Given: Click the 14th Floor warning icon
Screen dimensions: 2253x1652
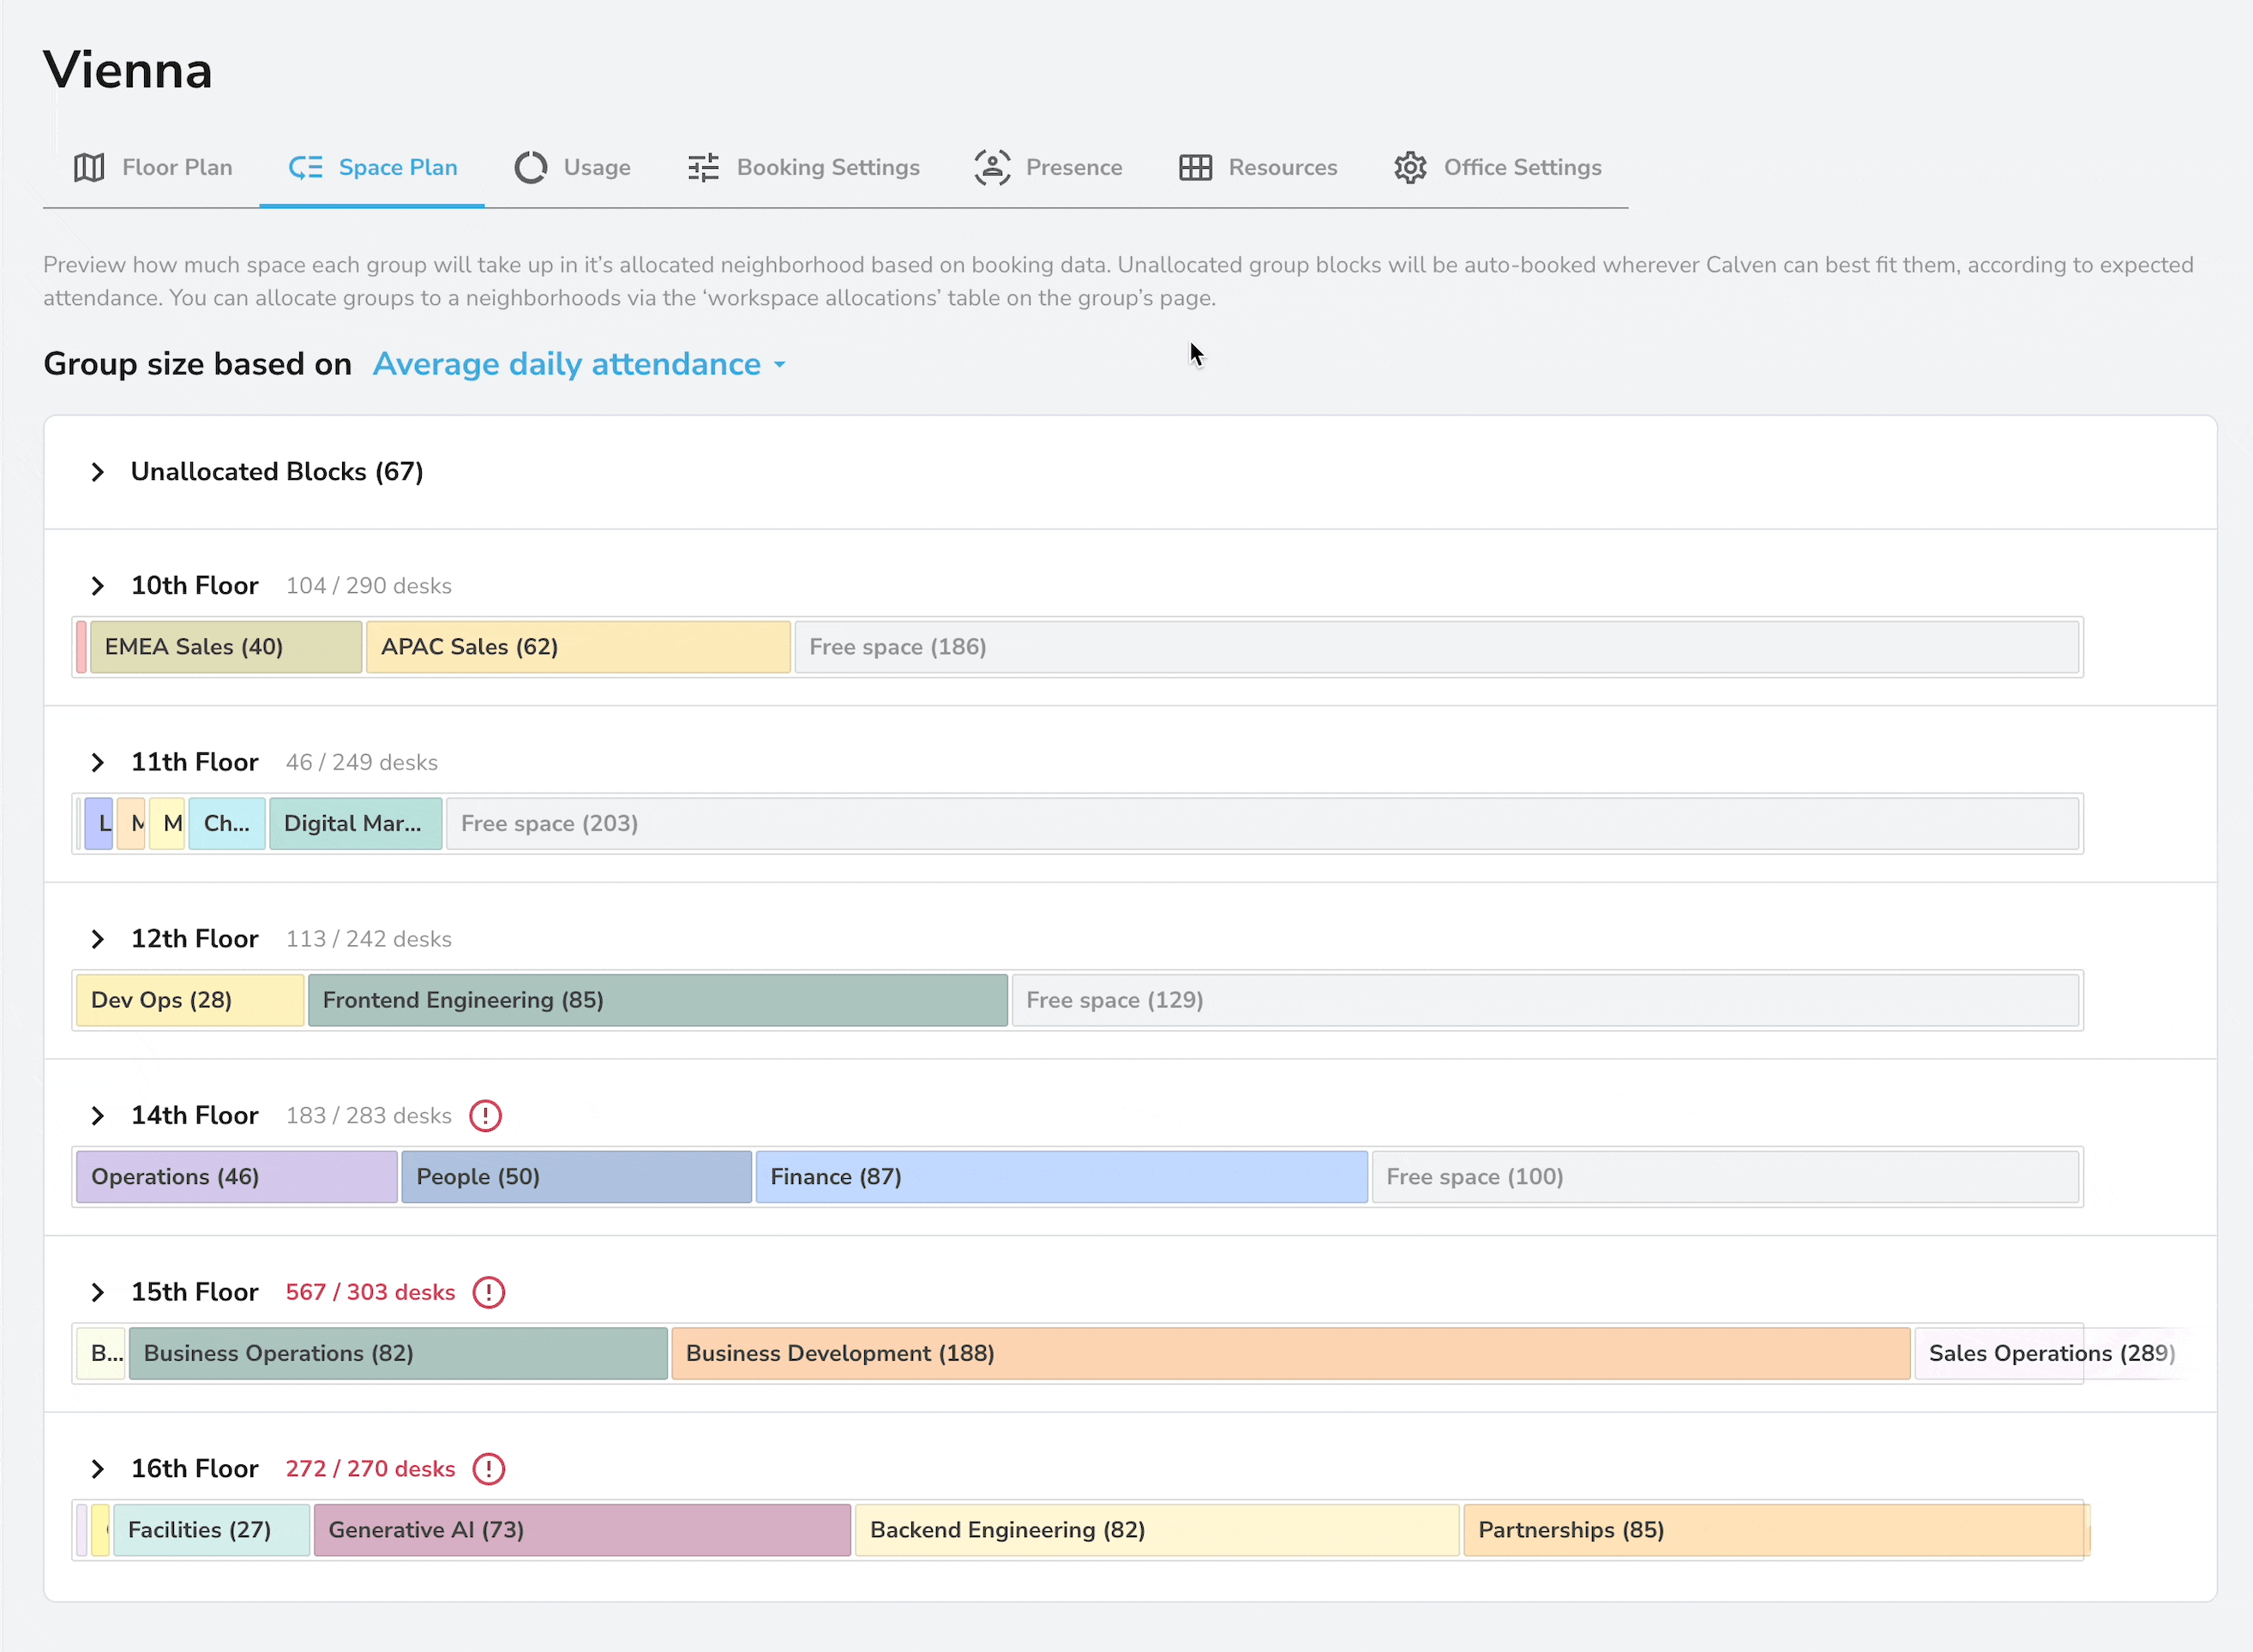Looking at the screenshot, I should [x=485, y=1115].
